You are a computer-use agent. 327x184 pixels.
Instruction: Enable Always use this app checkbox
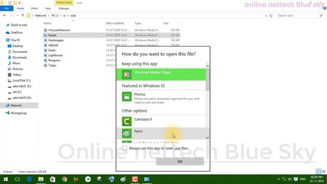click(x=125, y=148)
